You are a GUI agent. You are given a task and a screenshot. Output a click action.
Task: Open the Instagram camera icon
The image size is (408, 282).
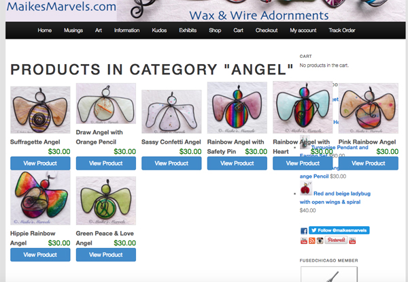click(320, 240)
